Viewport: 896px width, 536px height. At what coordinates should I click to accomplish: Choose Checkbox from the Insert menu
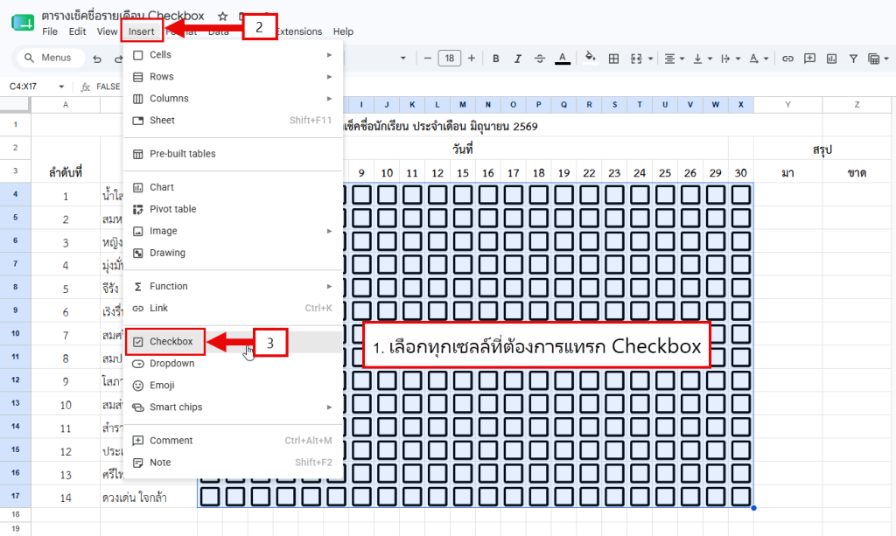pos(233,341)
